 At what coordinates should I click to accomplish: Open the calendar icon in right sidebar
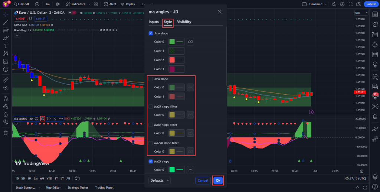click(375, 54)
